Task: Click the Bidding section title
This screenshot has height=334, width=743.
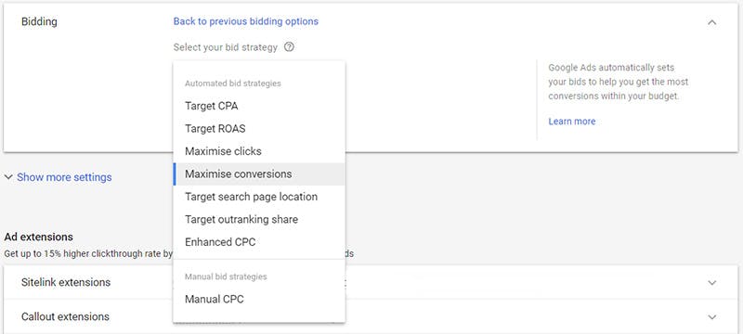Action: coord(39,21)
